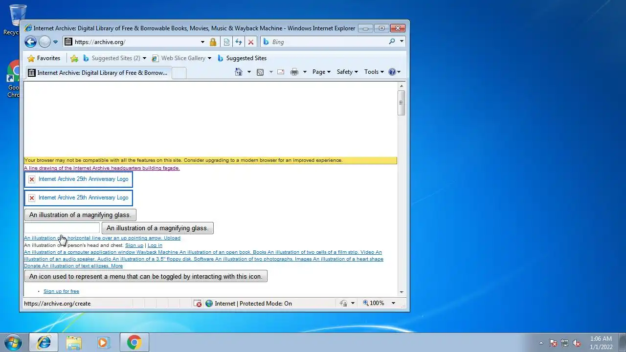This screenshot has width=626, height=352.
Task: Click the headquarters building facade link
Action: pyautogui.click(x=102, y=168)
